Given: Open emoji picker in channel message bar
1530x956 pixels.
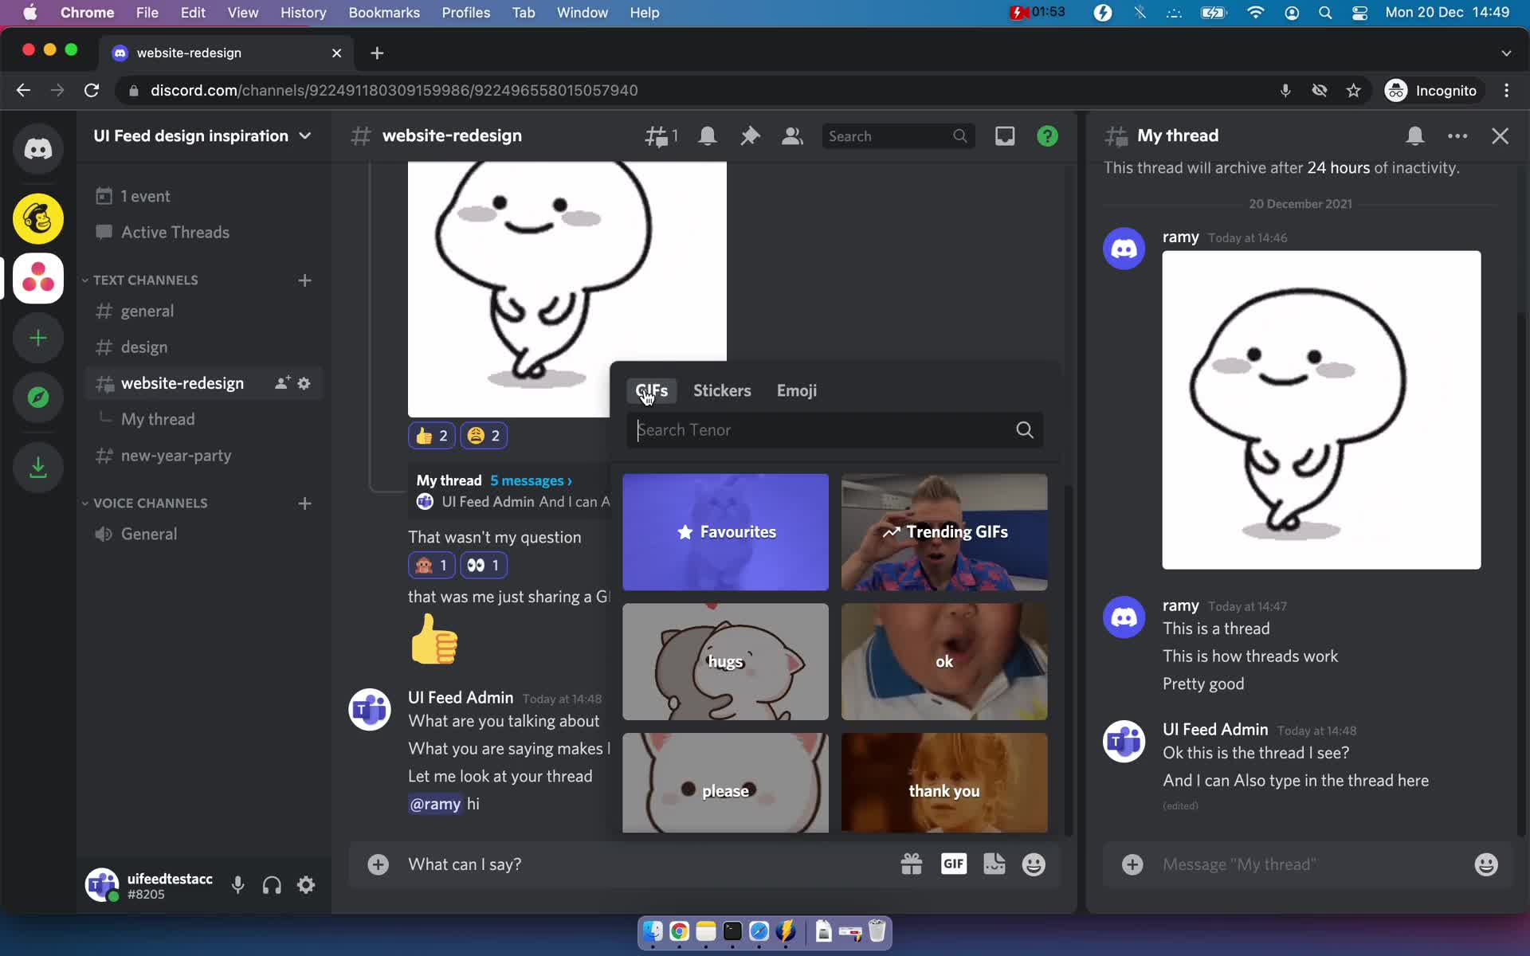Looking at the screenshot, I should [x=1034, y=864].
